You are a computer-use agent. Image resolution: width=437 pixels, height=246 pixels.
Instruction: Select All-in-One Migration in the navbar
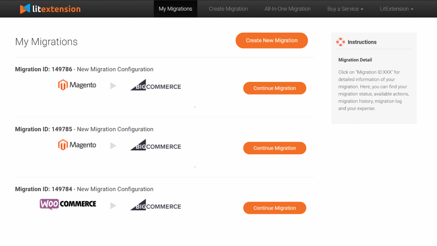287,9
